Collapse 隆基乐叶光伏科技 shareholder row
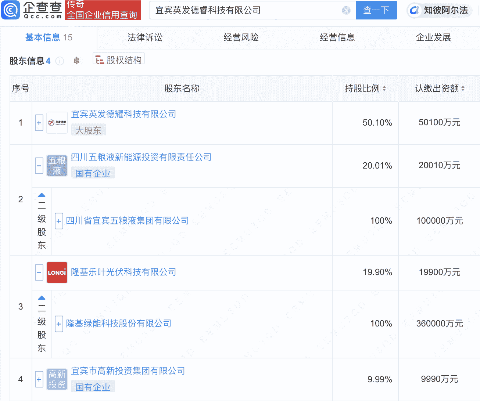 click(39, 272)
